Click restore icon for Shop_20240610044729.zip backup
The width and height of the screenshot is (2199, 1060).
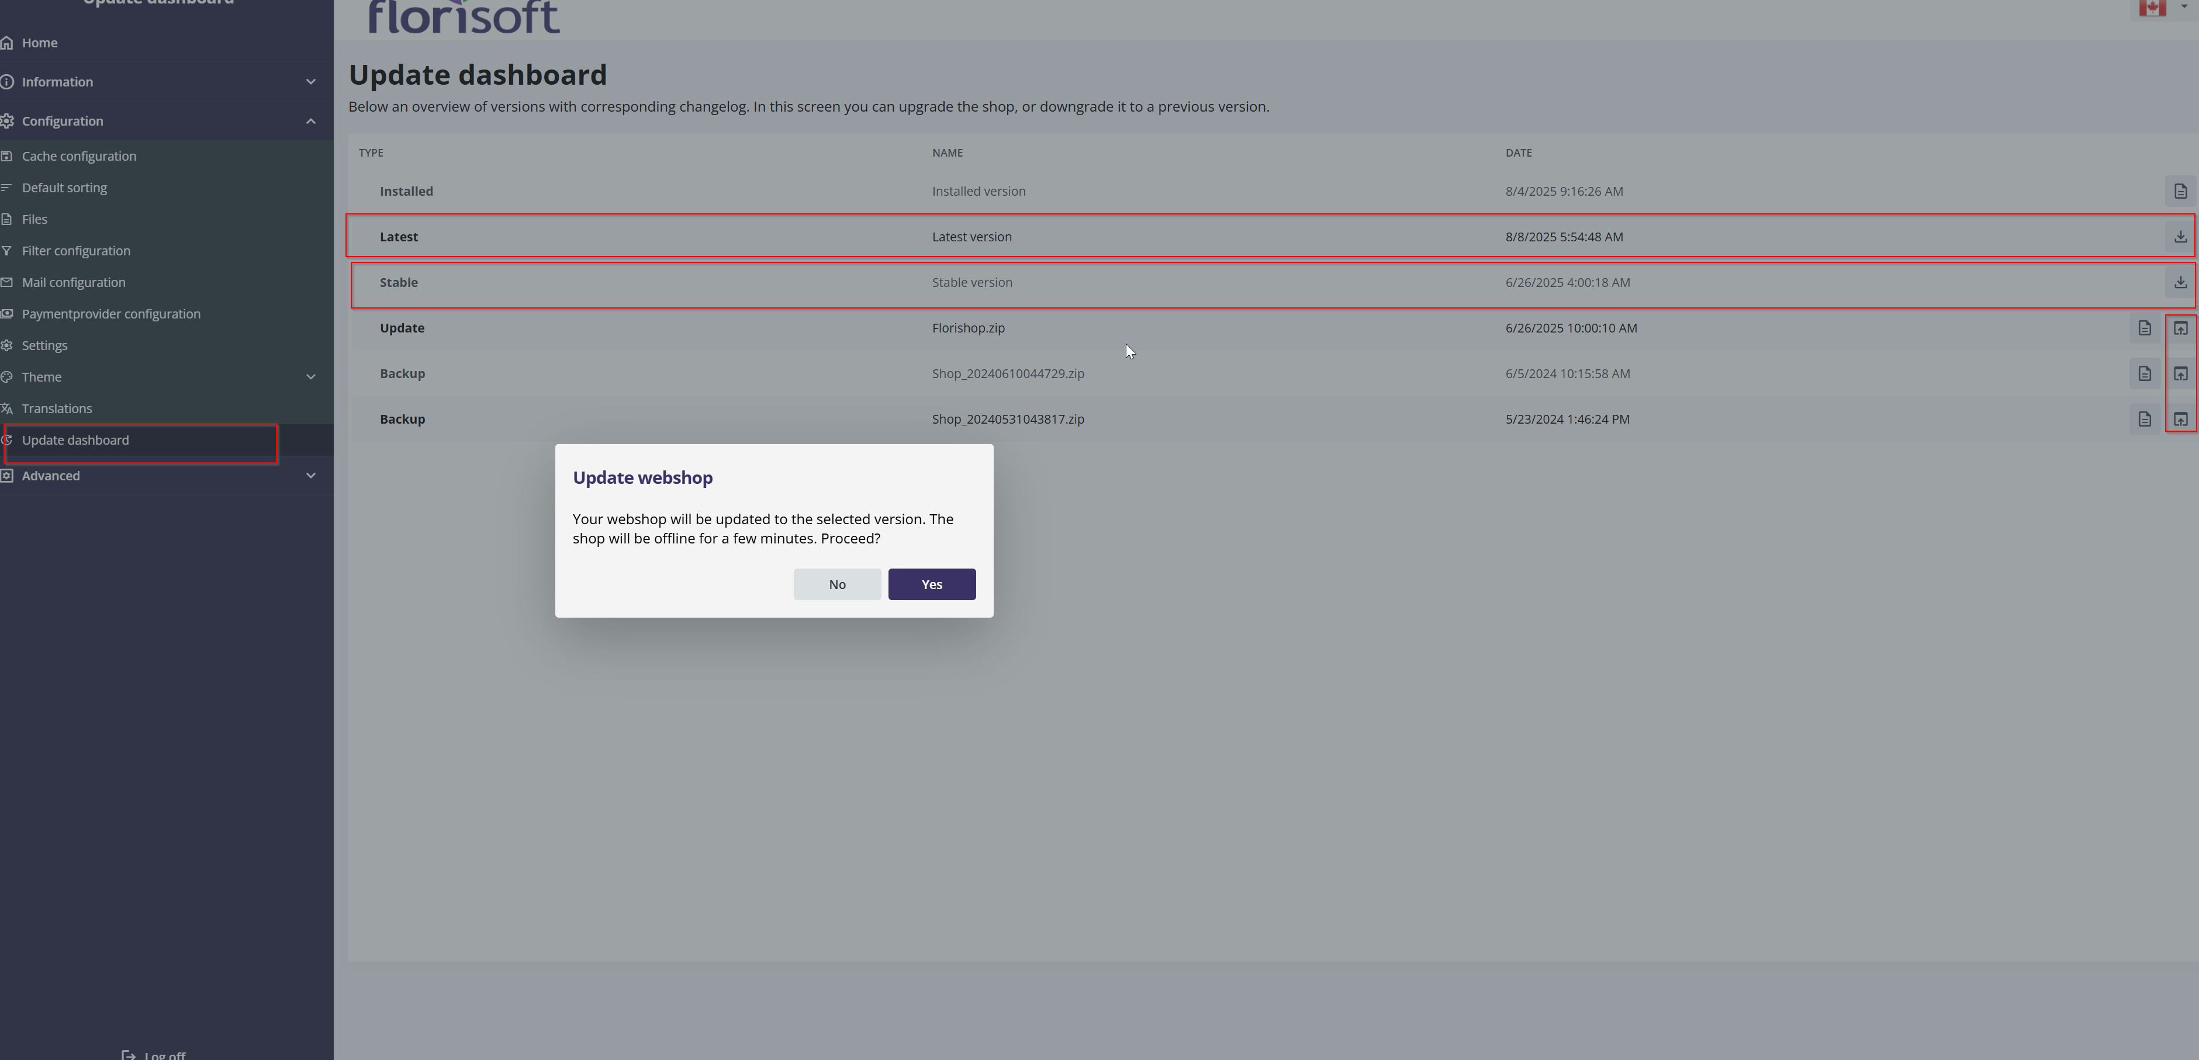coord(2179,374)
